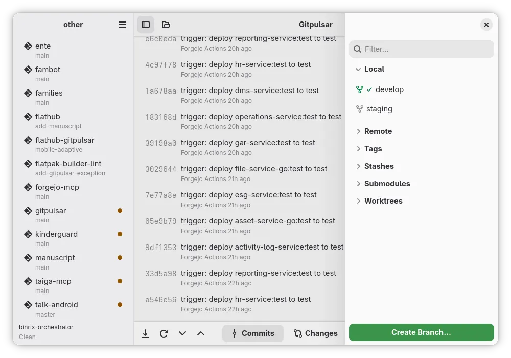Click the git icon next to talk-android
The width and height of the screenshot is (511, 358).
pyautogui.click(x=28, y=304)
